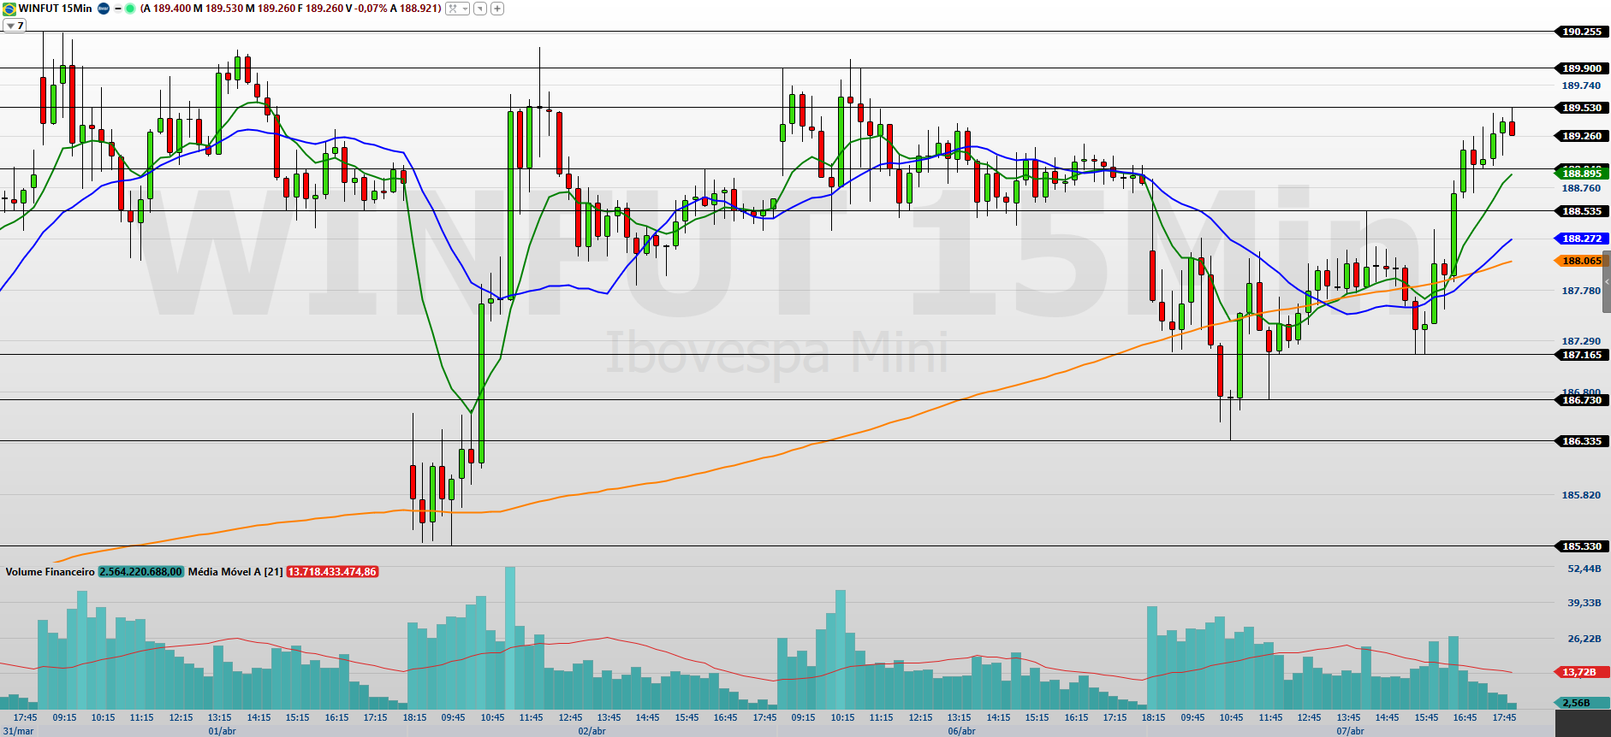The image size is (1611, 737).
Task: Click the Brazil flag asset icon
Action: click(9, 9)
